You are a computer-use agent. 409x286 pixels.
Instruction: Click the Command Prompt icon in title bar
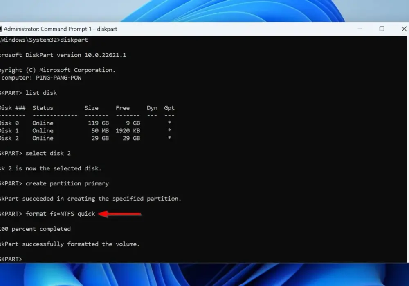(x=1, y=29)
